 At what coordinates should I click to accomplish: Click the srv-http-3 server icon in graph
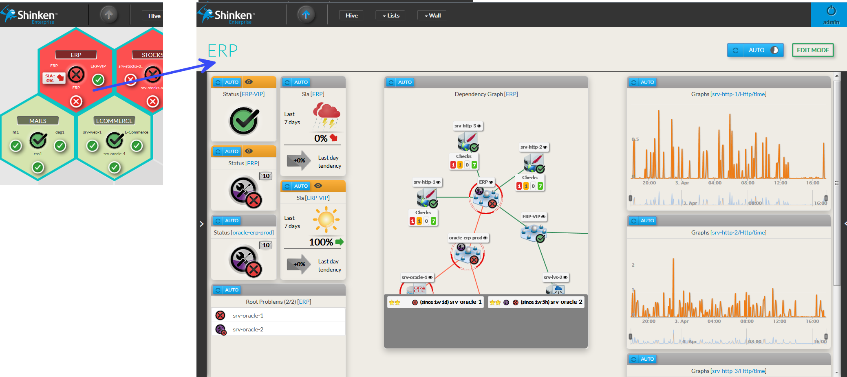click(x=467, y=142)
